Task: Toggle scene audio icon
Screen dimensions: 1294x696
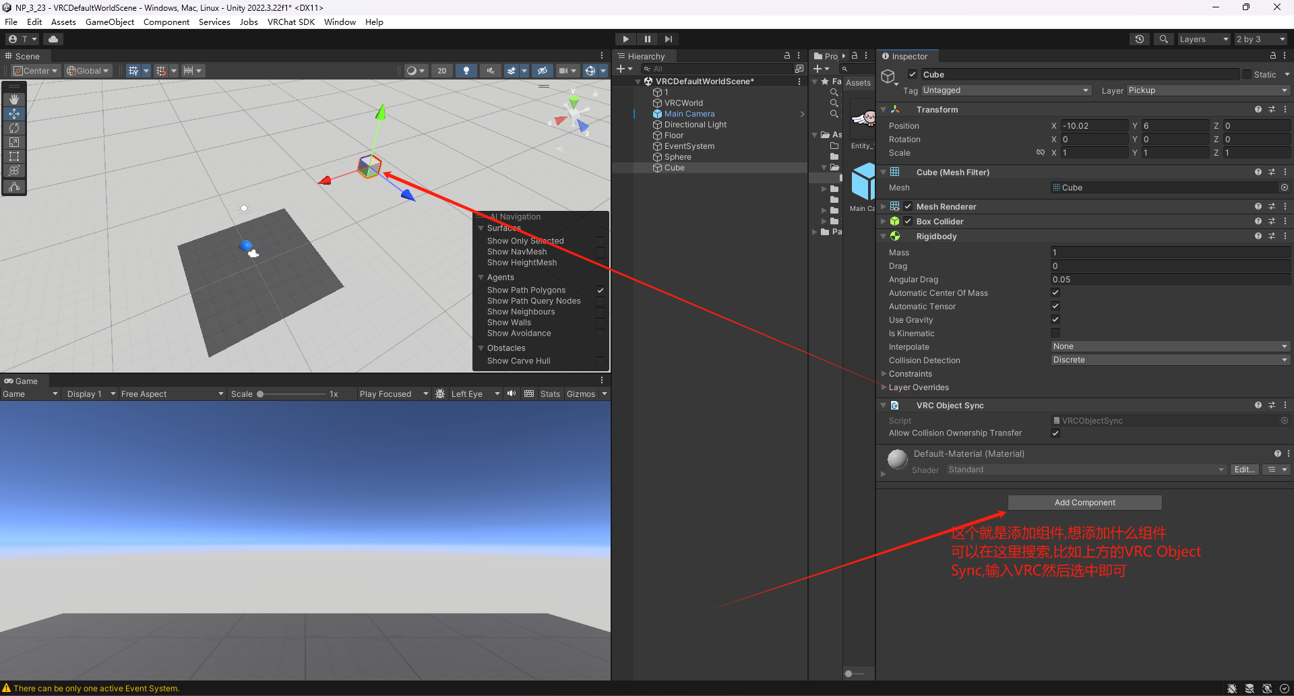Action: [x=491, y=71]
